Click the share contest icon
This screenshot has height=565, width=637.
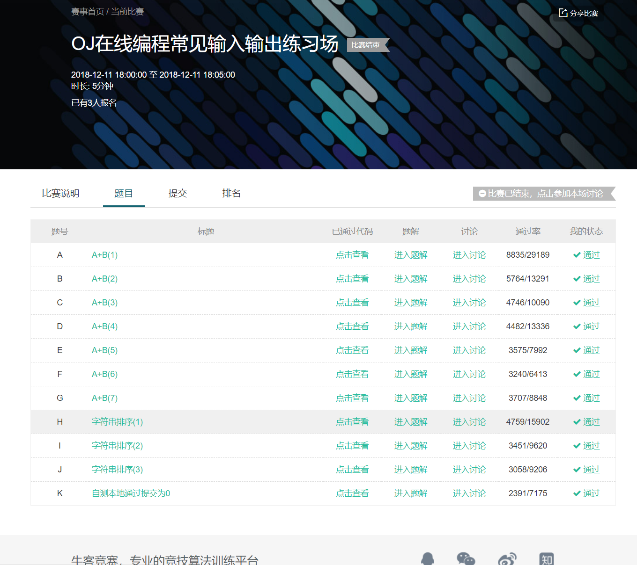[562, 13]
